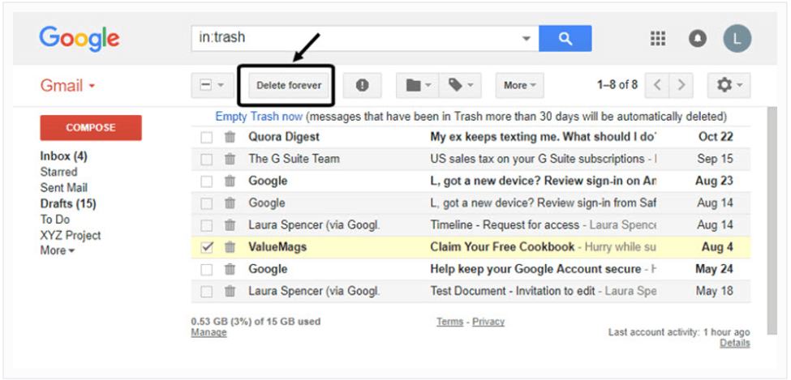Image resolution: width=791 pixels, height=380 pixels.
Task: Select The G Suite Team email checkbox
Action: [x=207, y=160]
